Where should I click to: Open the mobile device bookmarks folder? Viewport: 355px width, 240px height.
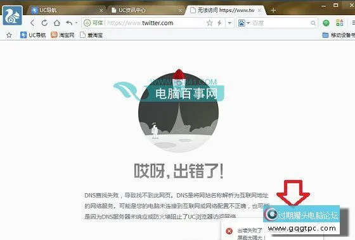click(339, 35)
